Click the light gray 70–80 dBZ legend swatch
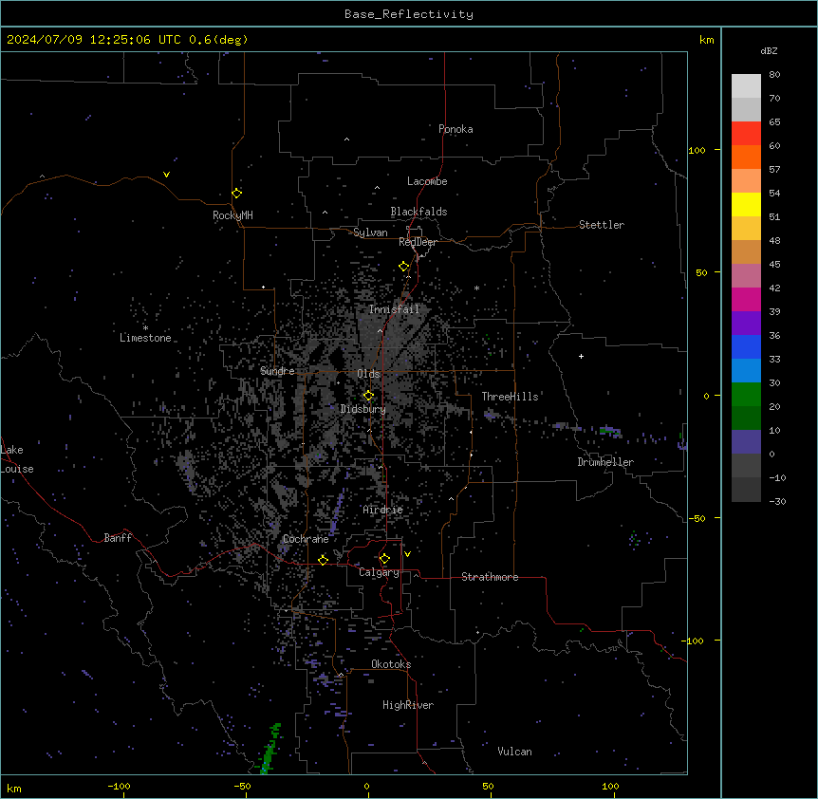818x799 pixels. [746, 86]
